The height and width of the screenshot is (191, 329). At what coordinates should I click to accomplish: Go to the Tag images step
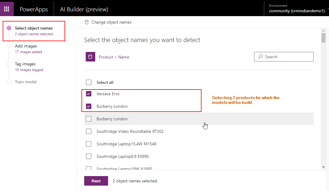pyautogui.click(x=25, y=64)
